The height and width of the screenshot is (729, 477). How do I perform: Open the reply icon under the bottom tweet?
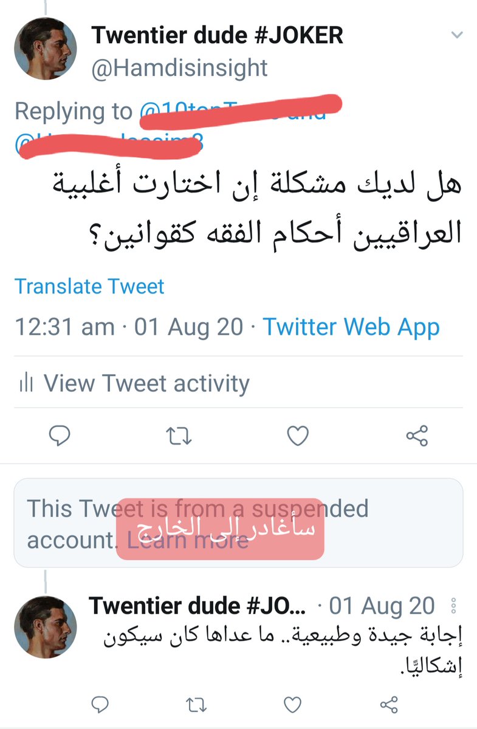pos(100,704)
